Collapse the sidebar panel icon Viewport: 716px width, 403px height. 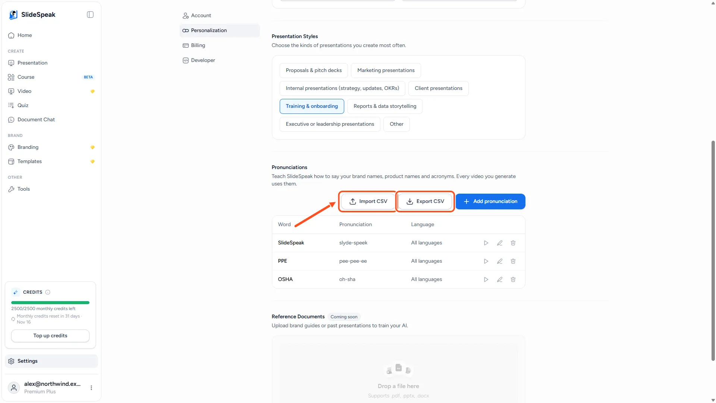pos(90,15)
